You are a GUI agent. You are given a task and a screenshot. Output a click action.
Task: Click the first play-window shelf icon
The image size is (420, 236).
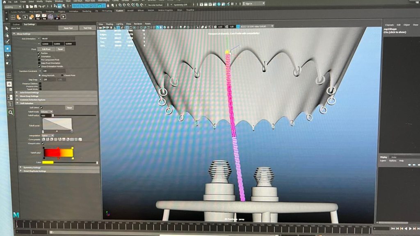coord(25,17)
